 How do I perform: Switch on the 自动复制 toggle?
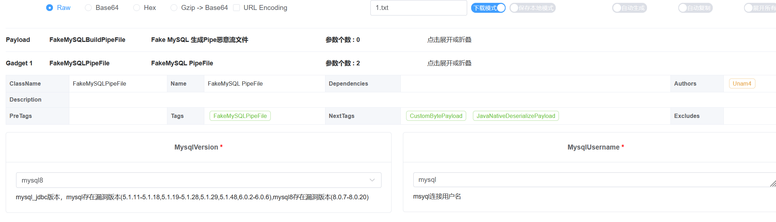(x=695, y=8)
